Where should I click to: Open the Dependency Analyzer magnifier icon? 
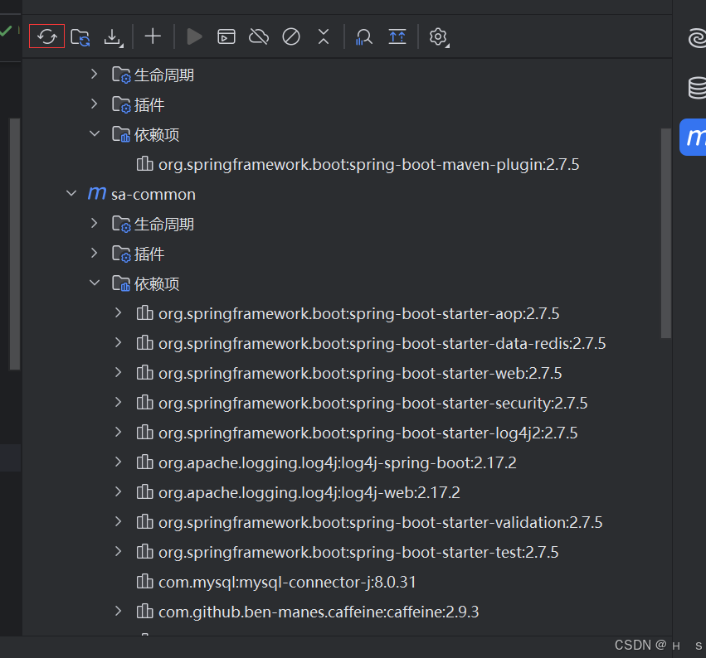tap(363, 36)
